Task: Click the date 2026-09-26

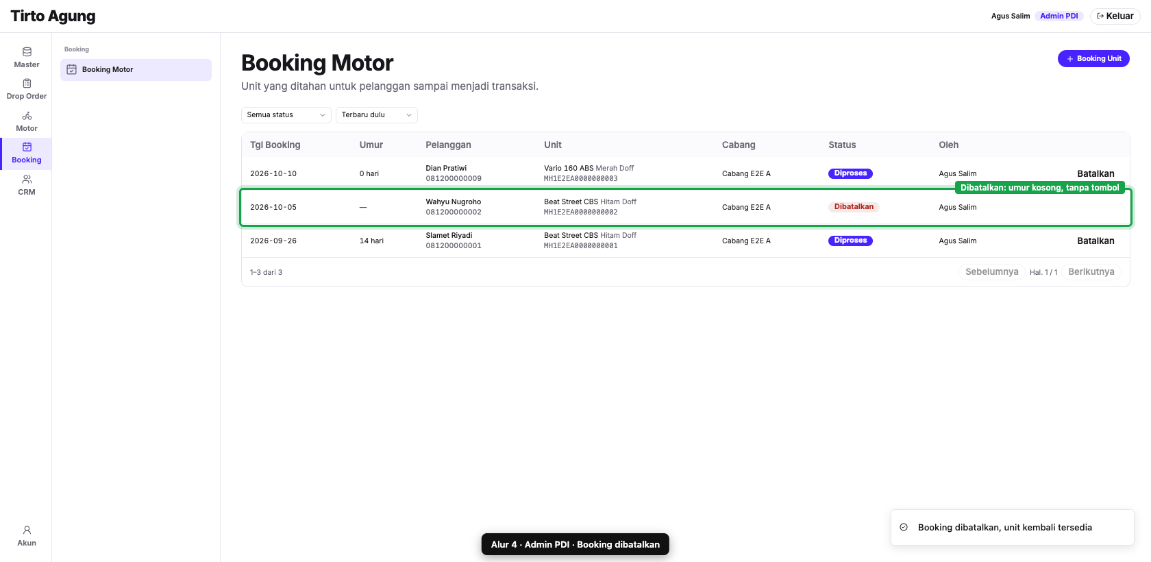Action: tap(273, 241)
